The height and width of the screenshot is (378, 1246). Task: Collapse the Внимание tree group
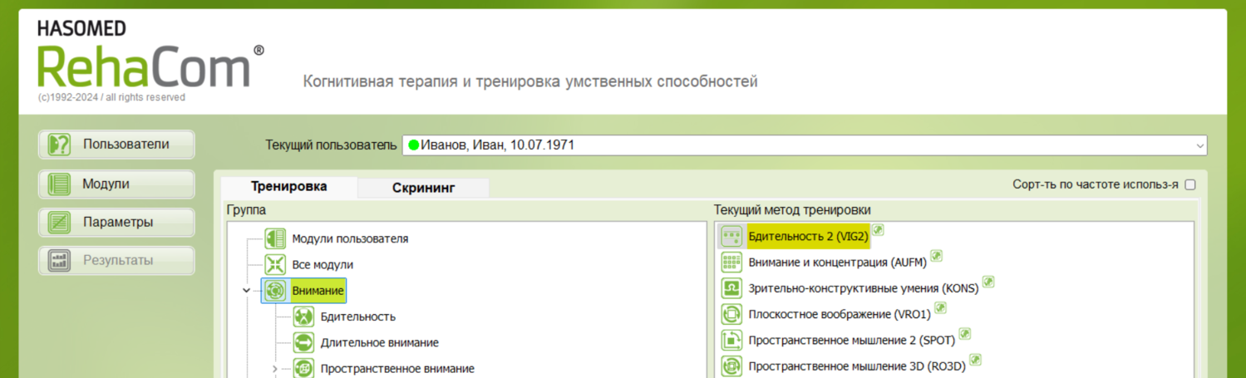coord(246,291)
